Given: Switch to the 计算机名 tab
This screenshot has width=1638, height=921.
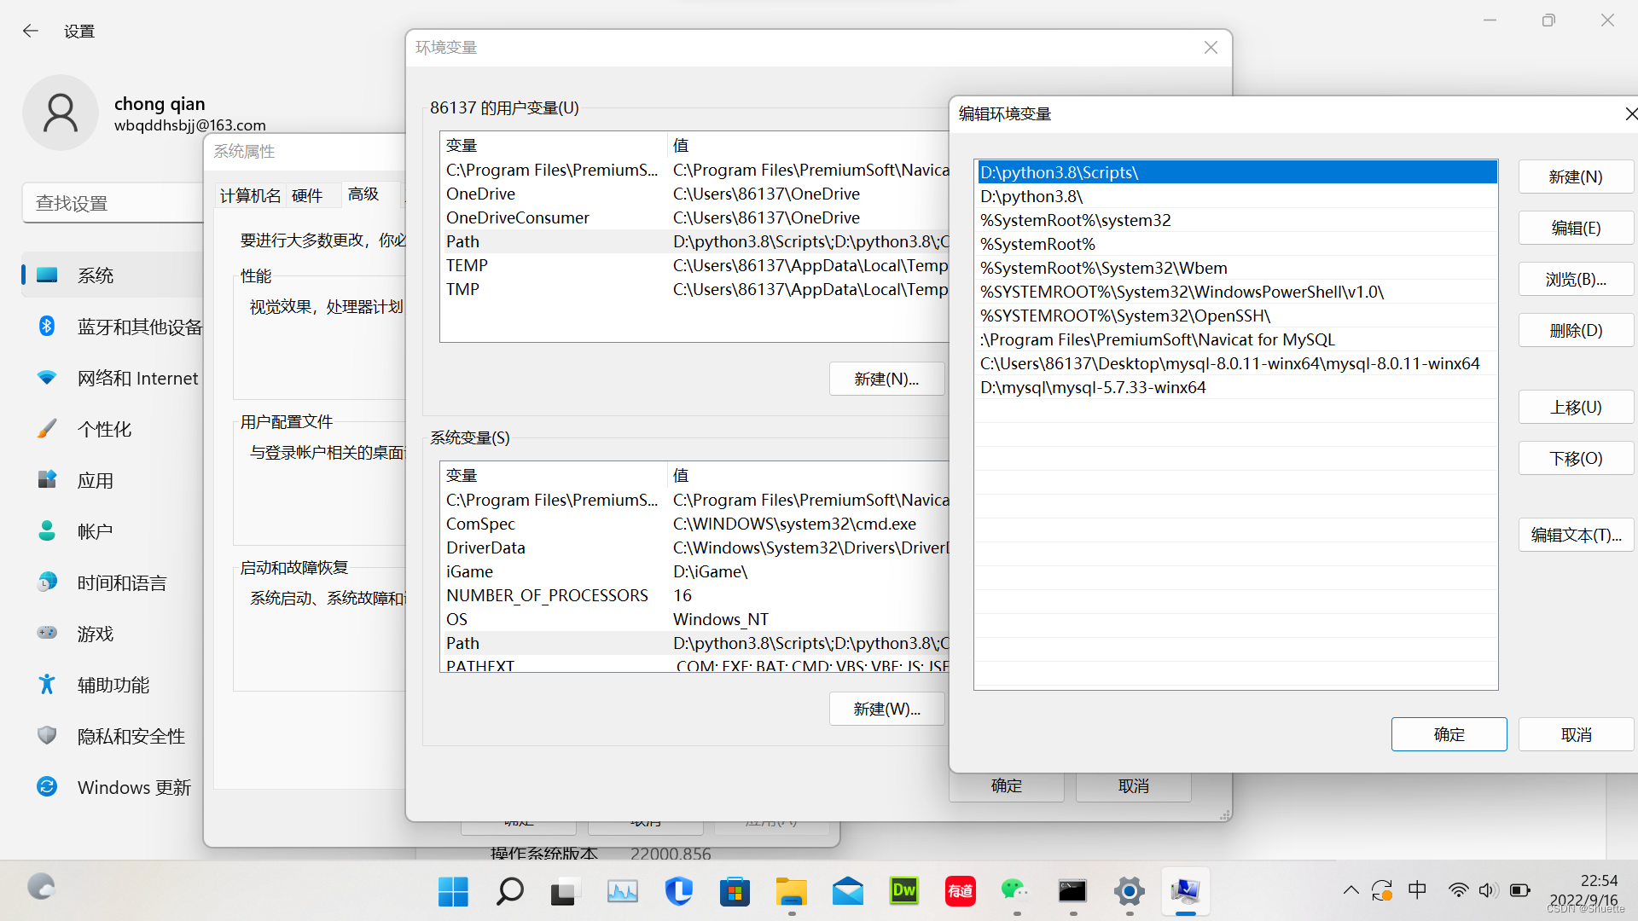Looking at the screenshot, I should tap(250, 195).
